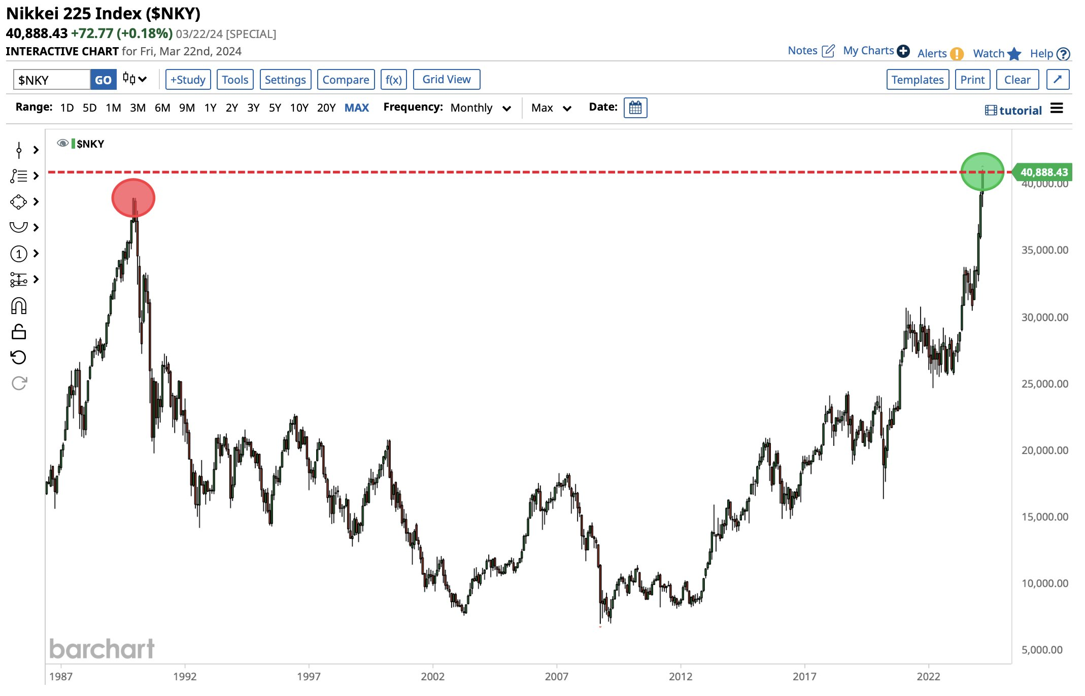Click the Watch star icon
Image resolution: width=1085 pixels, height=696 pixels.
pyautogui.click(x=1014, y=53)
